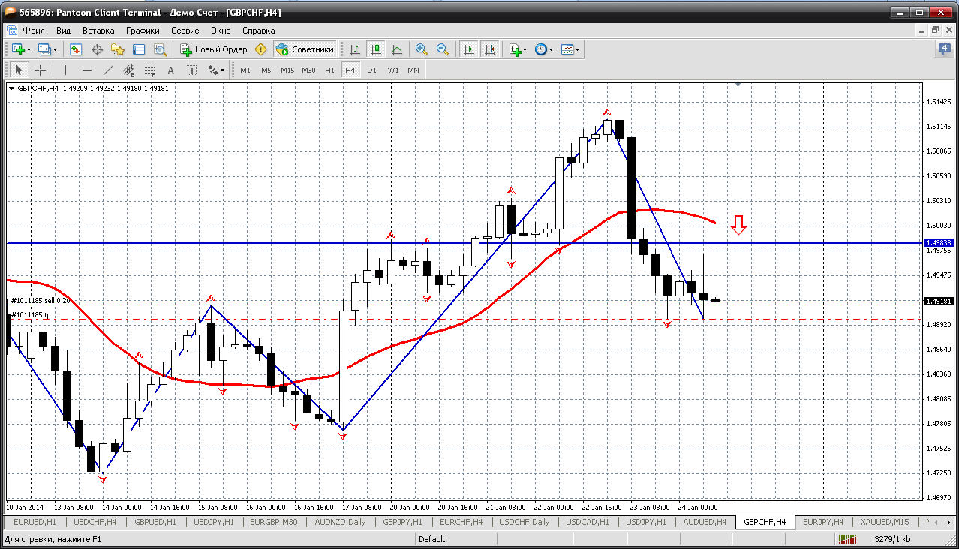The image size is (959, 549).
Task: Click the MetaEditor yellow diamond icon
Action: [x=261, y=49]
